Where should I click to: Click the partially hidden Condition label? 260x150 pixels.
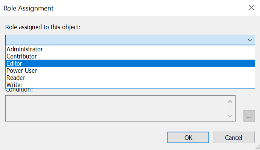pos(19,90)
